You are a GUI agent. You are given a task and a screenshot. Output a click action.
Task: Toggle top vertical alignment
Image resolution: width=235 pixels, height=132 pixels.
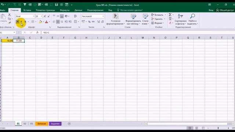54,16
